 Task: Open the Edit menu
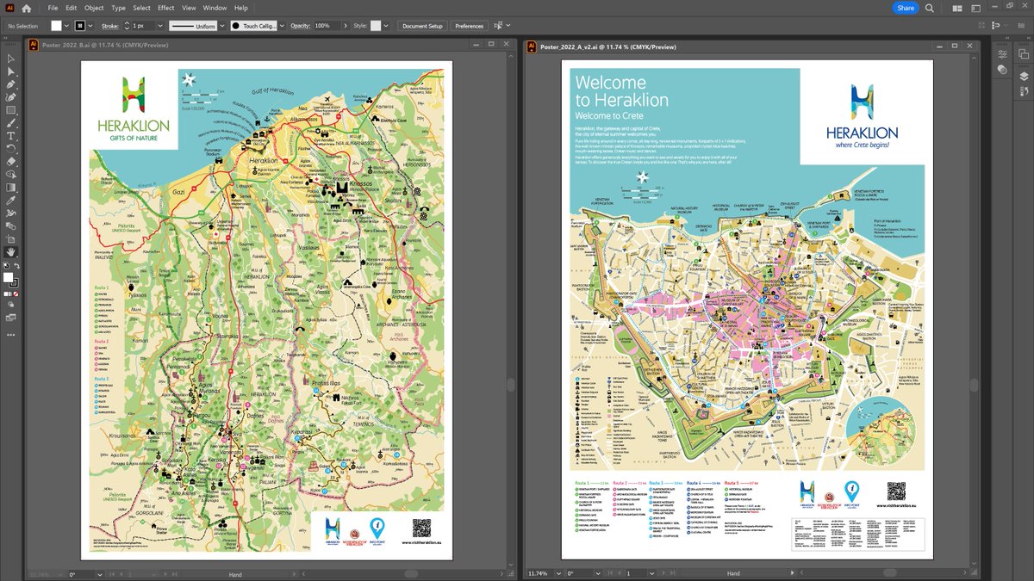[72, 8]
